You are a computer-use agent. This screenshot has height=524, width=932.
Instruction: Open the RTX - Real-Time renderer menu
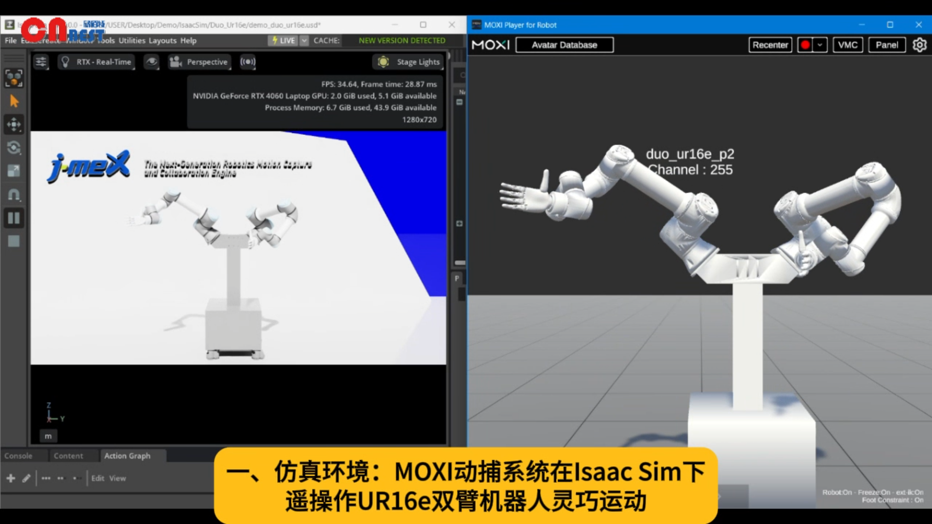pyautogui.click(x=96, y=62)
